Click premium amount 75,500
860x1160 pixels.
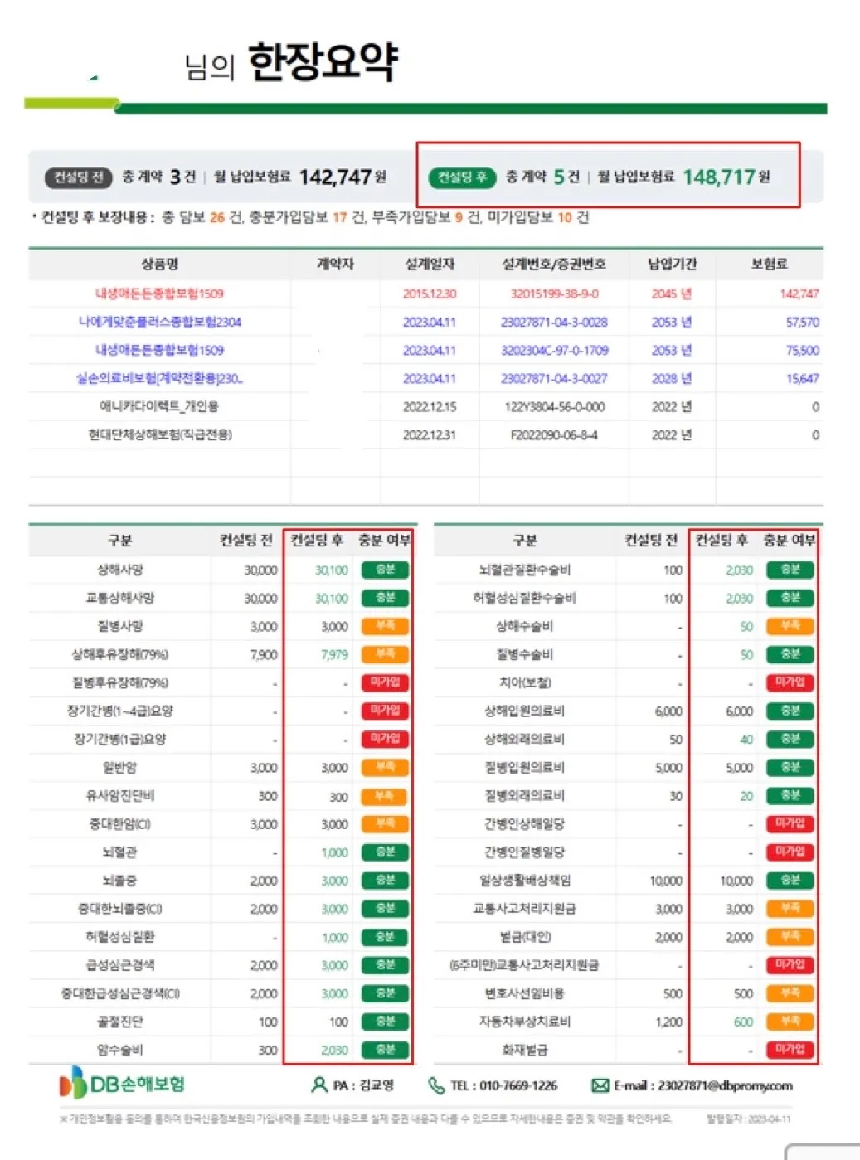click(802, 350)
